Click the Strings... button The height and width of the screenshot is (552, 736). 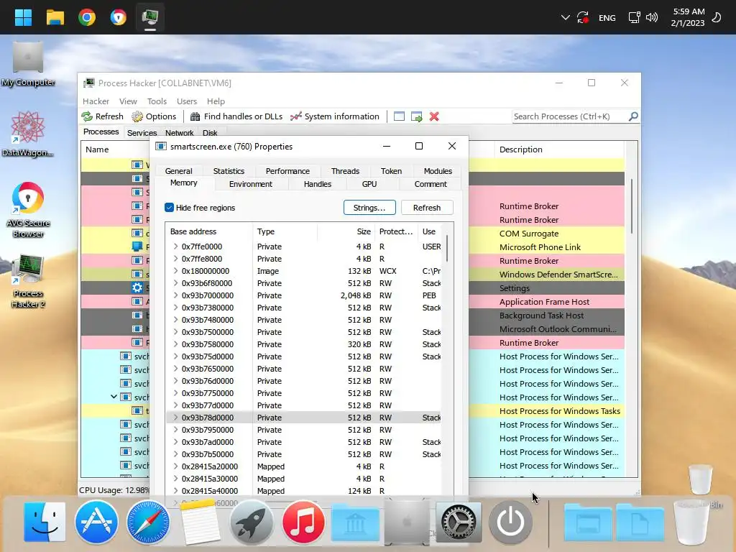click(369, 208)
